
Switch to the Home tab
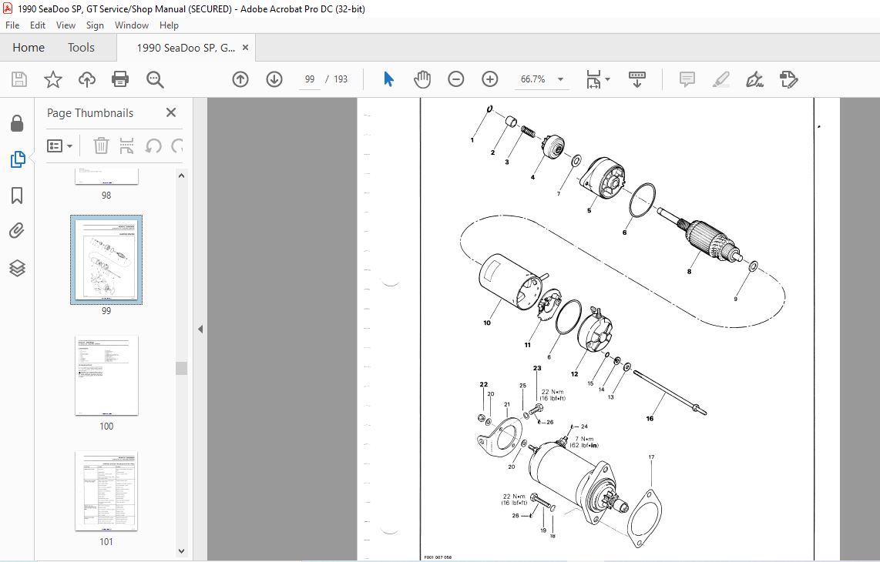pyautogui.click(x=29, y=48)
